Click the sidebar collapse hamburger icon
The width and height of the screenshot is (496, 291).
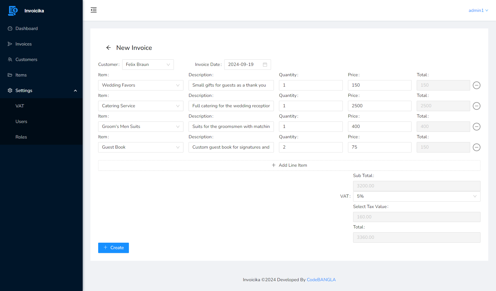click(94, 10)
